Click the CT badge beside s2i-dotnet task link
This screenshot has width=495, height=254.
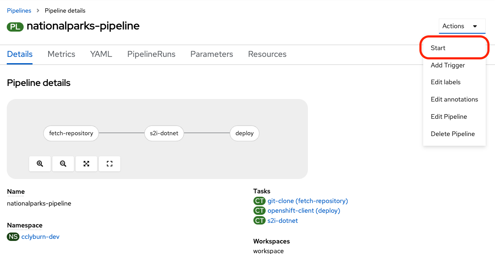(x=259, y=221)
